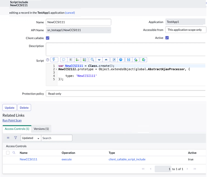
Task: Format the code in script editor
Action: [x=71, y=60]
